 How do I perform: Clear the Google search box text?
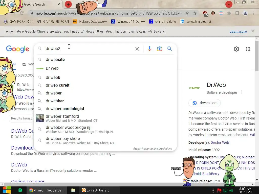137,49
